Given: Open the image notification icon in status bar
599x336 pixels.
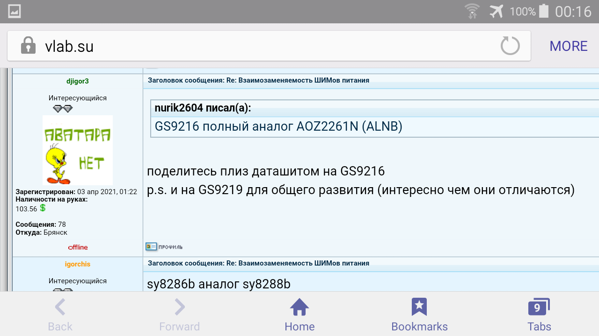Looking at the screenshot, I should point(14,11).
